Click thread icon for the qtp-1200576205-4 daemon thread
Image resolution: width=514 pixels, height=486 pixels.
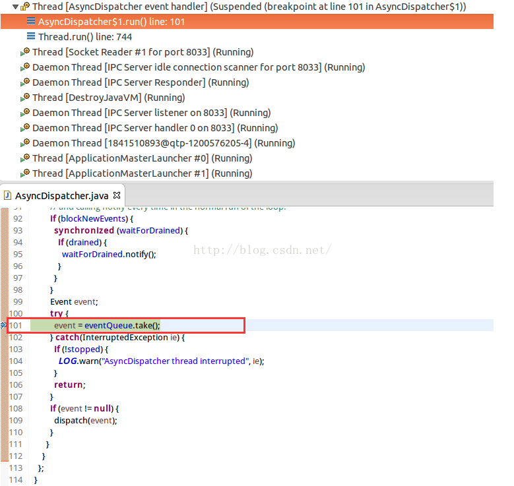click(x=25, y=143)
